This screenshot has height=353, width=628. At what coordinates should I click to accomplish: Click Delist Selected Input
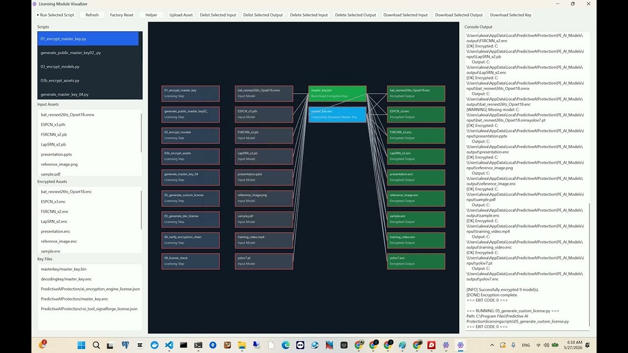point(218,15)
